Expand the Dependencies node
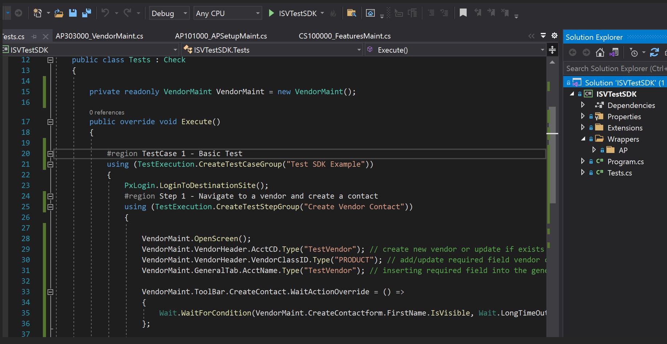 (583, 105)
